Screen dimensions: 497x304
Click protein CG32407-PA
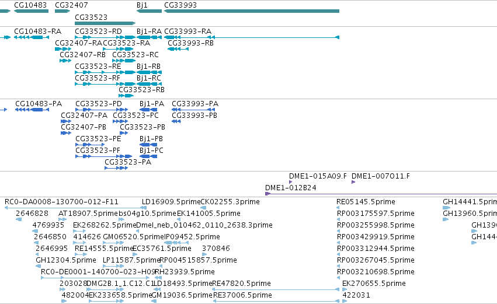(x=84, y=116)
